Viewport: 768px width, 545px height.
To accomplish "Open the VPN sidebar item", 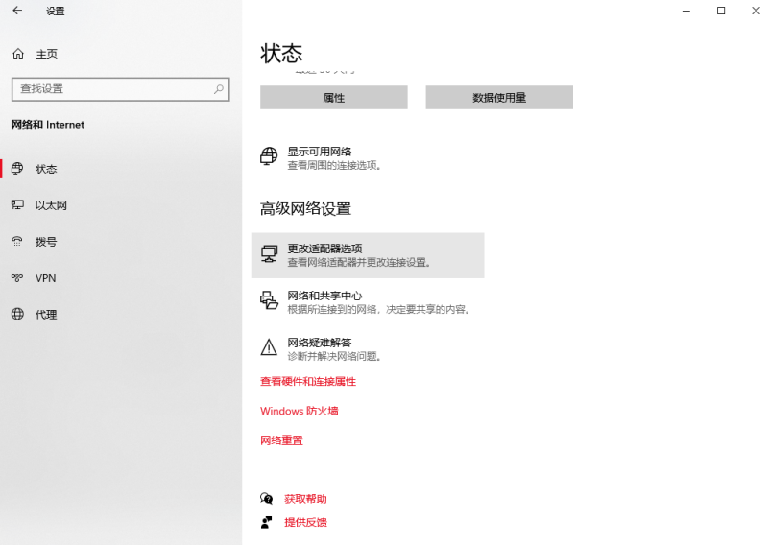I will click(x=121, y=278).
